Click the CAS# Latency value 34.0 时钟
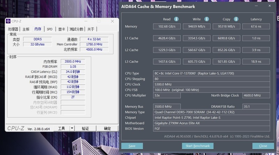 (x=73, y=72)
